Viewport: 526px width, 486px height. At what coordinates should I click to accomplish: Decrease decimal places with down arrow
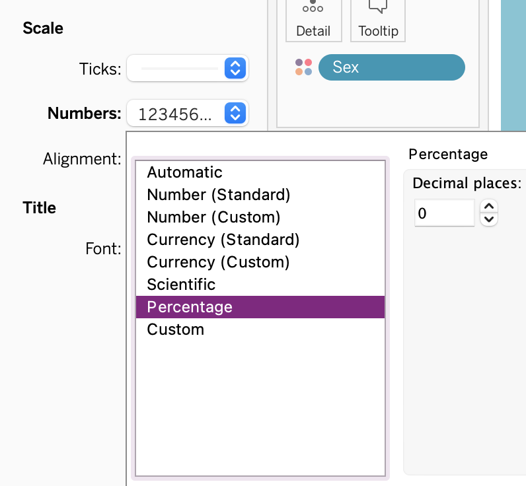[x=488, y=219]
